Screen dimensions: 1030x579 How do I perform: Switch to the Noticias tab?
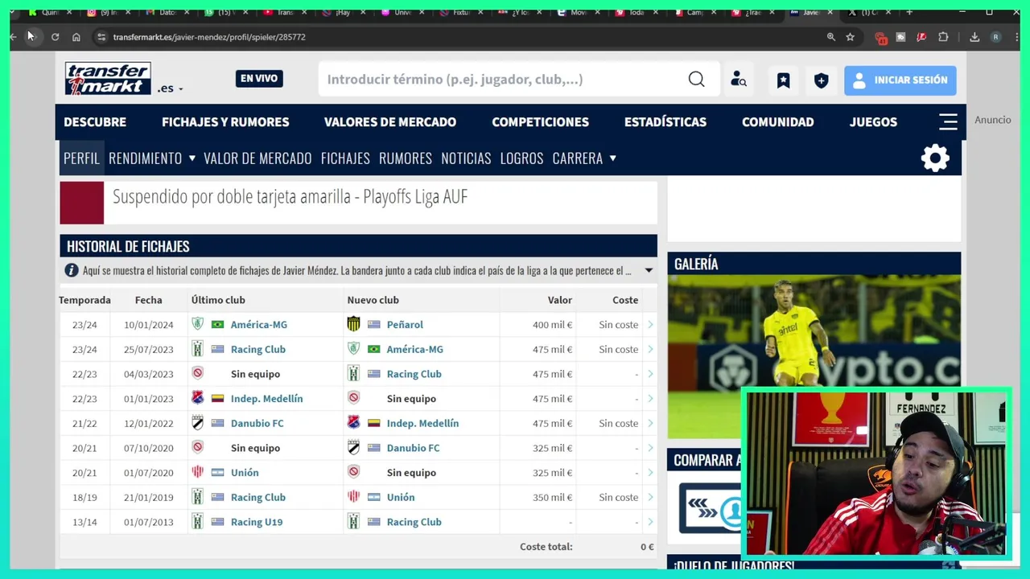pos(466,158)
